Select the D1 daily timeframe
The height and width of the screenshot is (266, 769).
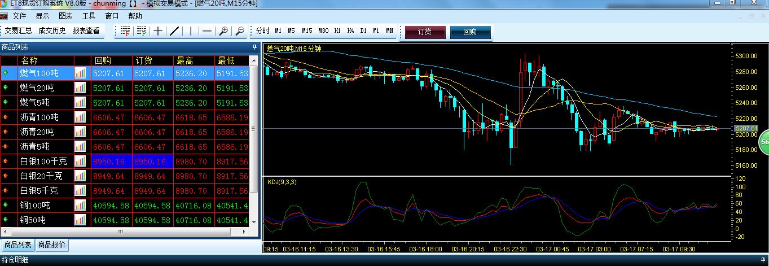363,30
